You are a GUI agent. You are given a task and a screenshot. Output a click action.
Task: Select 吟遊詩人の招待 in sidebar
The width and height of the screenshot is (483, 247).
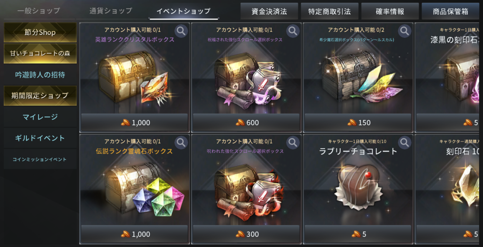point(40,75)
